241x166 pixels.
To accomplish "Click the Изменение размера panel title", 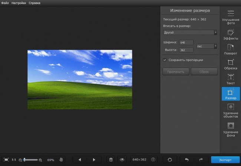I will pyautogui.click(x=190, y=10).
